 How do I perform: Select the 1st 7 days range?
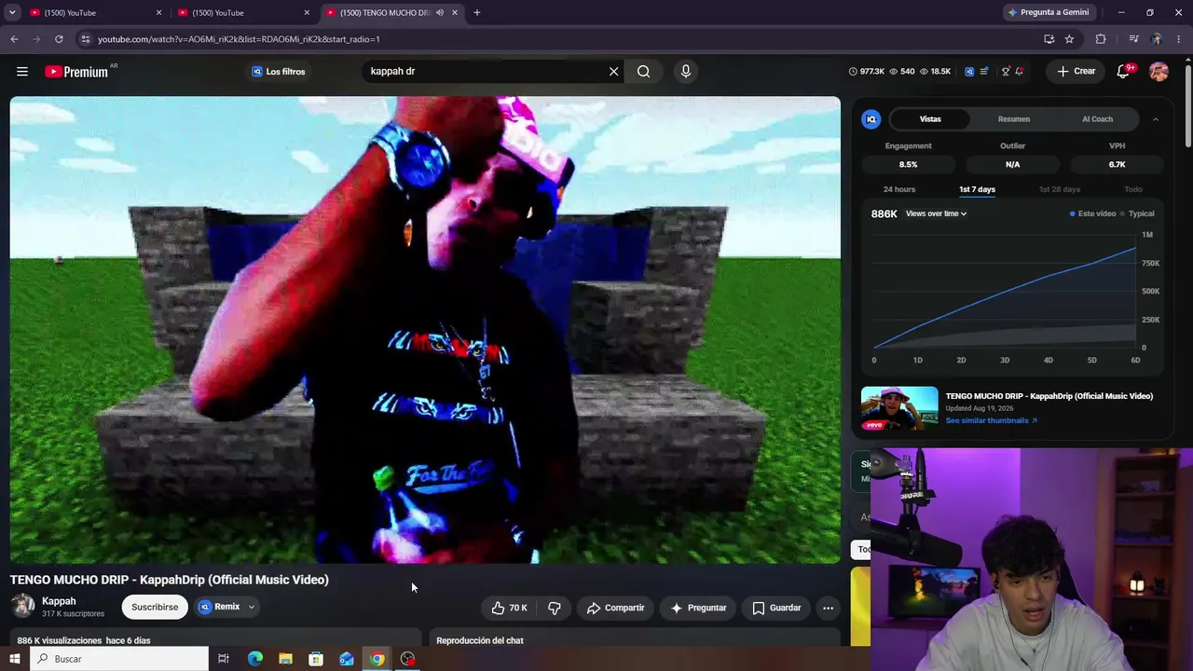(977, 189)
